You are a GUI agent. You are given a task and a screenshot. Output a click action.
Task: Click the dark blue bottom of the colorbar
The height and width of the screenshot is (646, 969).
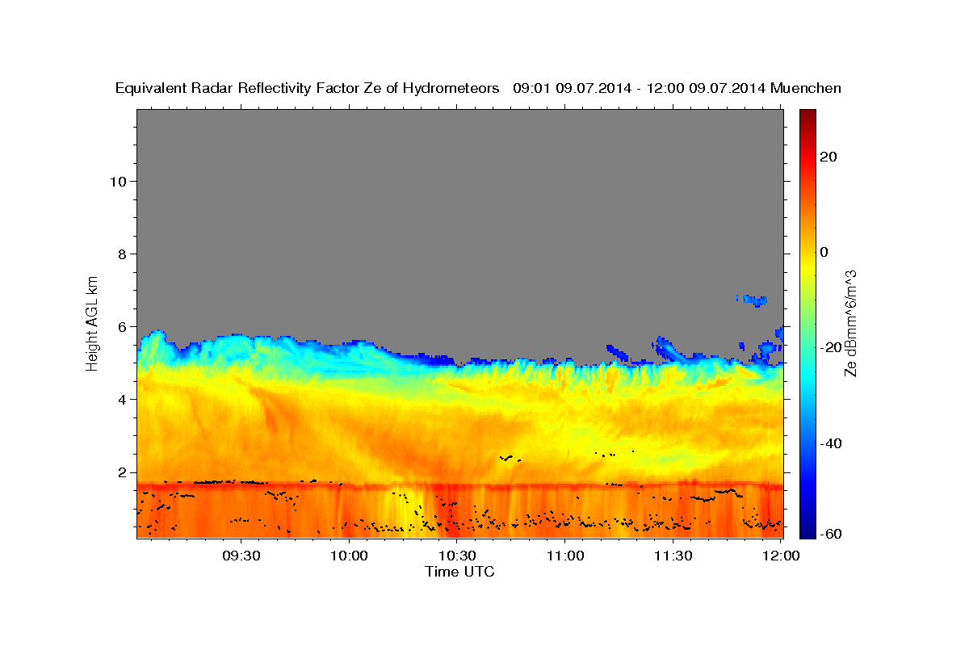(x=806, y=531)
